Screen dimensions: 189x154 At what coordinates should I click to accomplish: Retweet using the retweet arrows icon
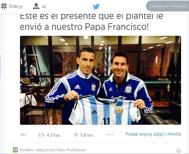tap(41, 135)
